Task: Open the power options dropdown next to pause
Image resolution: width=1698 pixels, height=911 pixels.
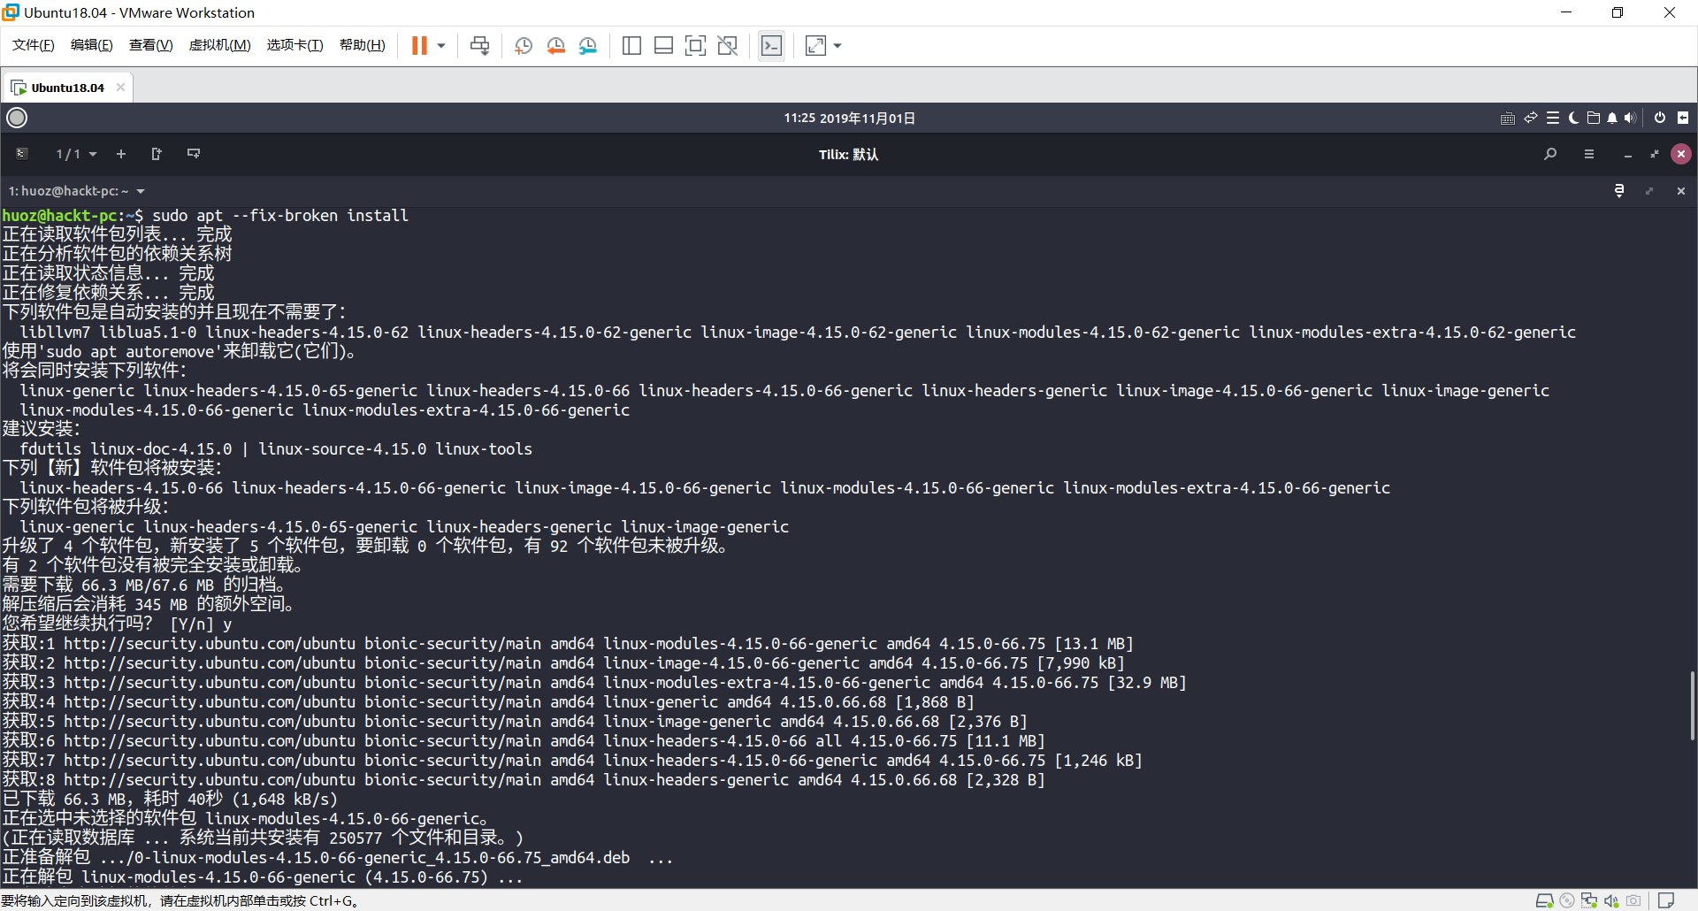Action: click(441, 46)
